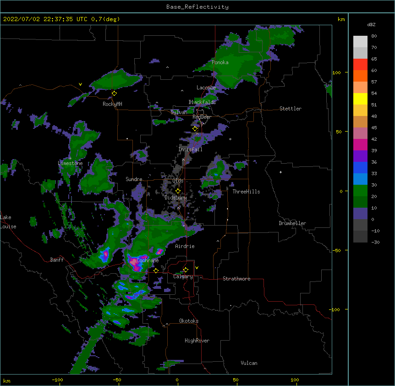
Task: Click the Sylvan label on the map
Action: (x=179, y=112)
